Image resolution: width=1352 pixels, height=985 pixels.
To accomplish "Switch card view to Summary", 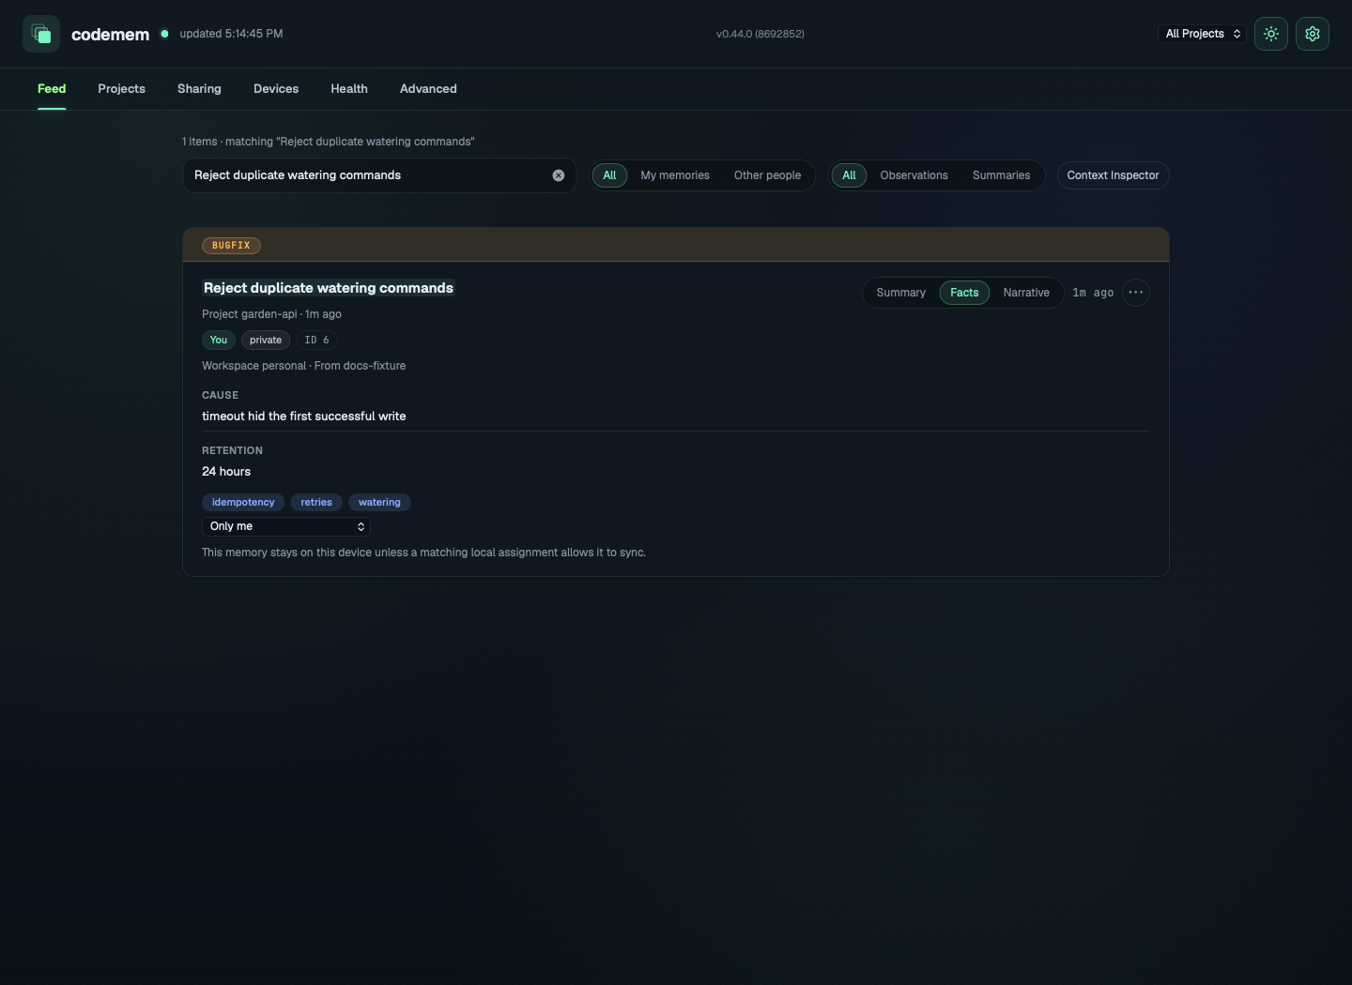I will (x=900, y=293).
